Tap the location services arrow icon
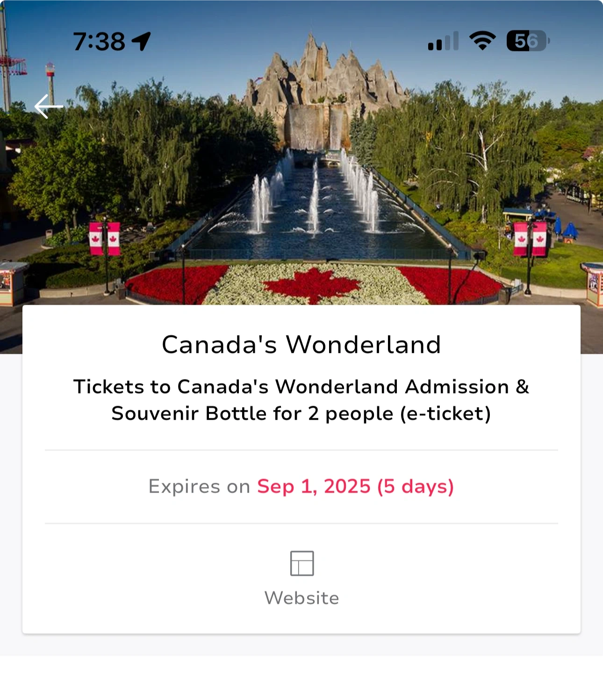 click(x=141, y=41)
